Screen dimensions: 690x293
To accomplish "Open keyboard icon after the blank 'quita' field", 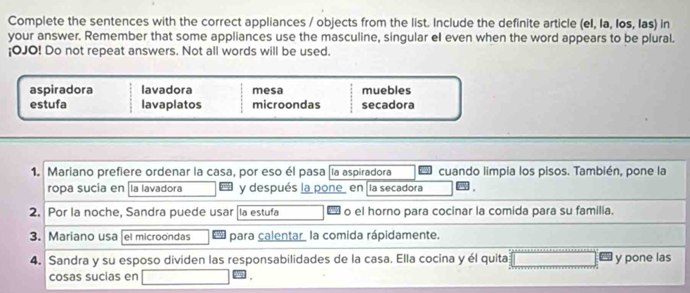I will tap(606, 258).
